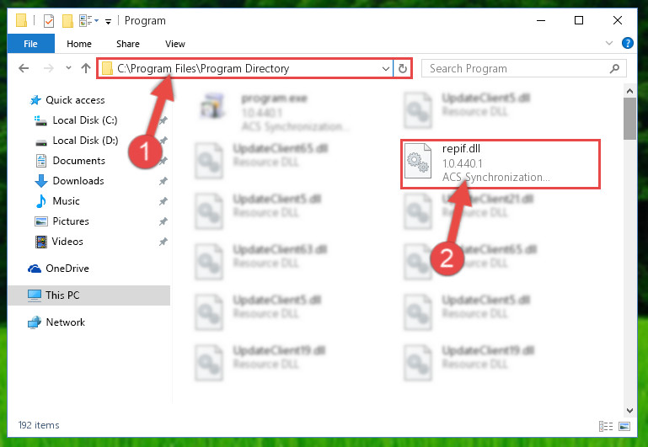Open the File menu
648x447 pixels.
[x=30, y=44]
